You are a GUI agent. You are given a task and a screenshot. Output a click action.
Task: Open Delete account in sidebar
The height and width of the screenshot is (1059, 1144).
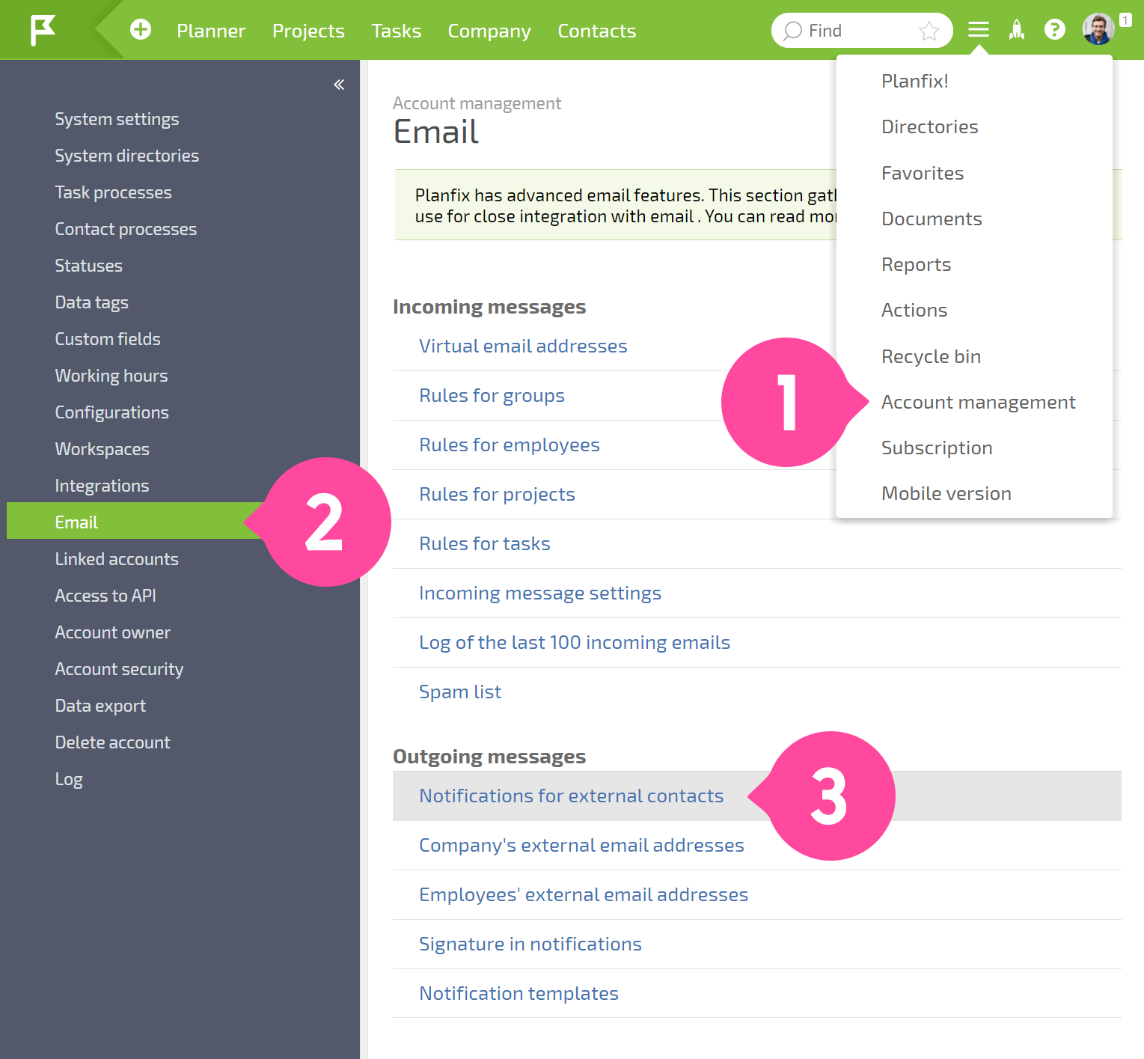click(112, 742)
